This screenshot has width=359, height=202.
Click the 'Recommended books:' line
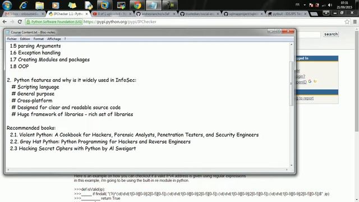point(31,128)
